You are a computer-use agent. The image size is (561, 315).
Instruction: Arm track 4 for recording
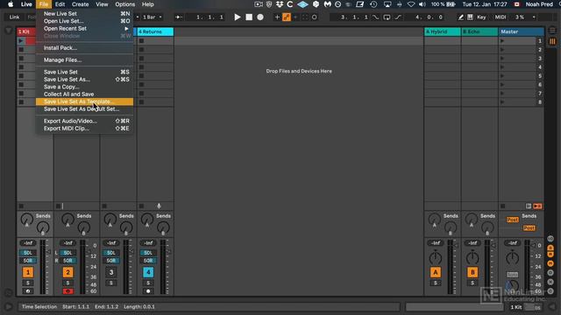(148, 291)
